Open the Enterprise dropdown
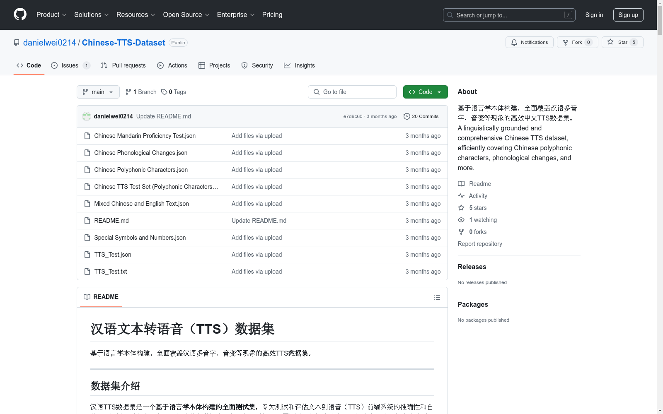 pyautogui.click(x=236, y=14)
